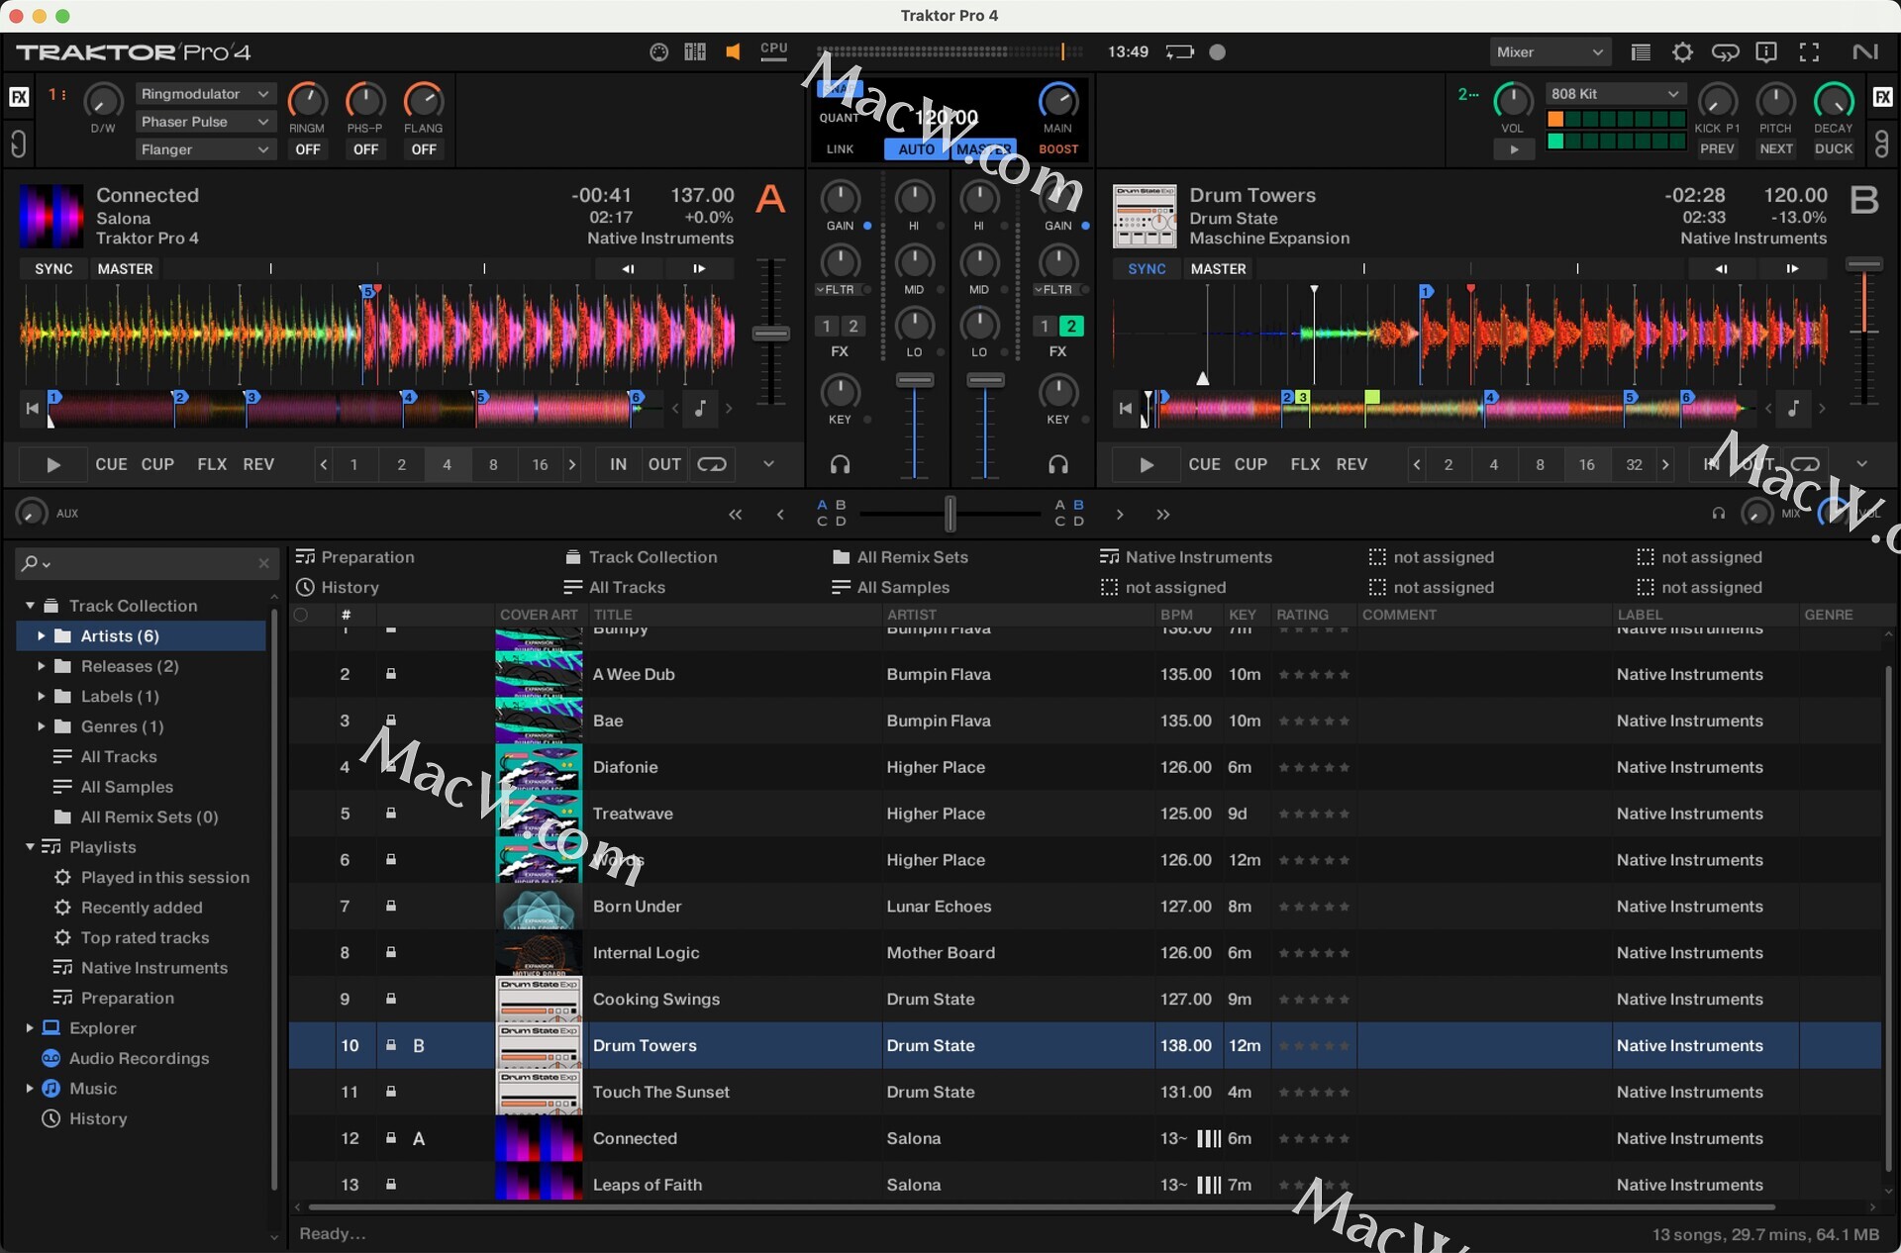Image resolution: width=1901 pixels, height=1253 pixels.
Task: Expand the Releases (2) folder
Action: [42, 666]
